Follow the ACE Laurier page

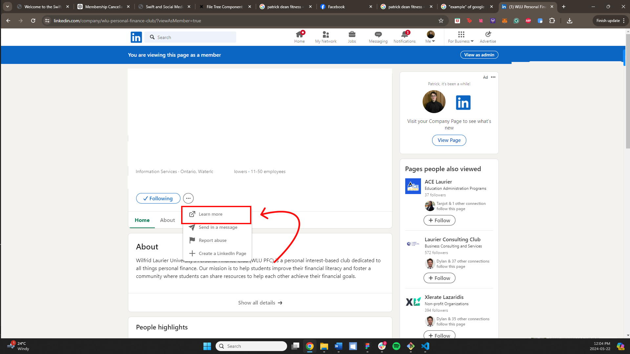(x=439, y=220)
